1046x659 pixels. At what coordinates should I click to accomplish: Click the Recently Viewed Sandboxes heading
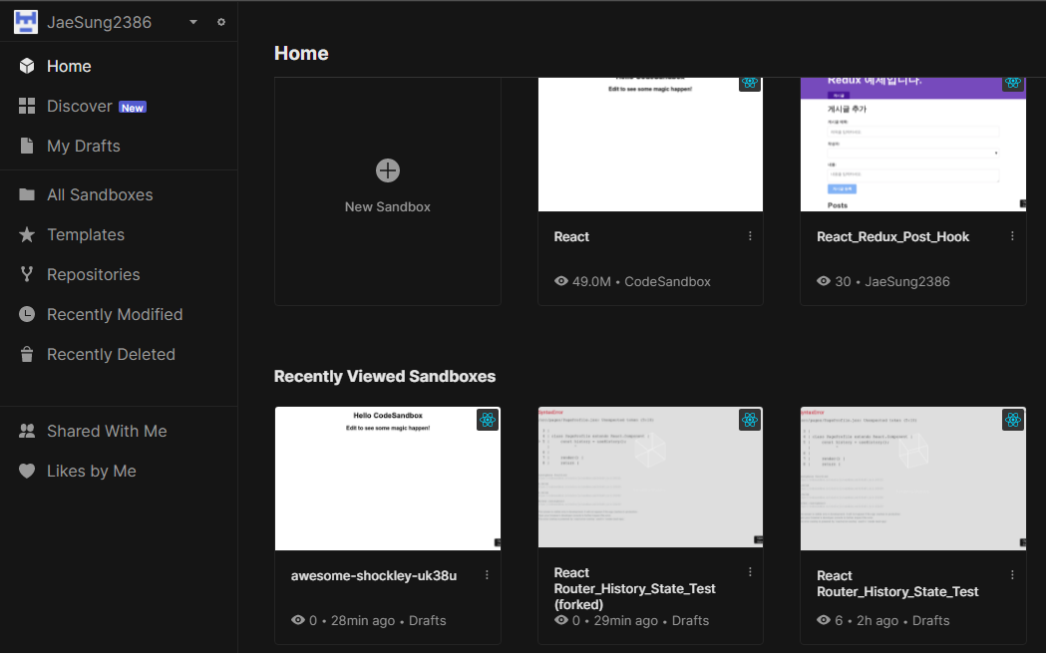point(385,376)
